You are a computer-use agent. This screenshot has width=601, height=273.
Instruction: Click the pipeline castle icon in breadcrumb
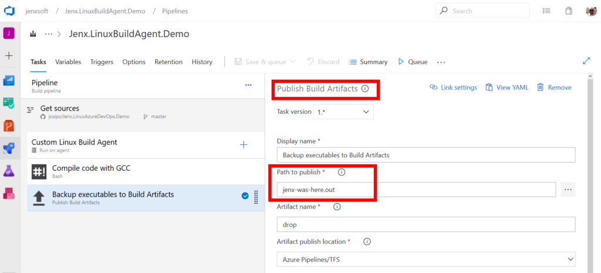[33, 33]
